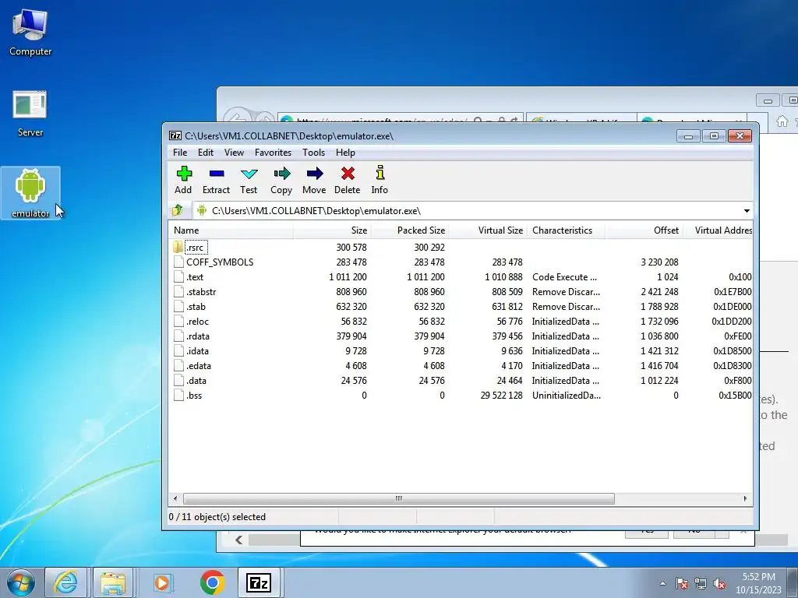Viewport: 798px width, 598px height.
Task: Select the emulator Android desktop icon
Action: tap(30, 193)
